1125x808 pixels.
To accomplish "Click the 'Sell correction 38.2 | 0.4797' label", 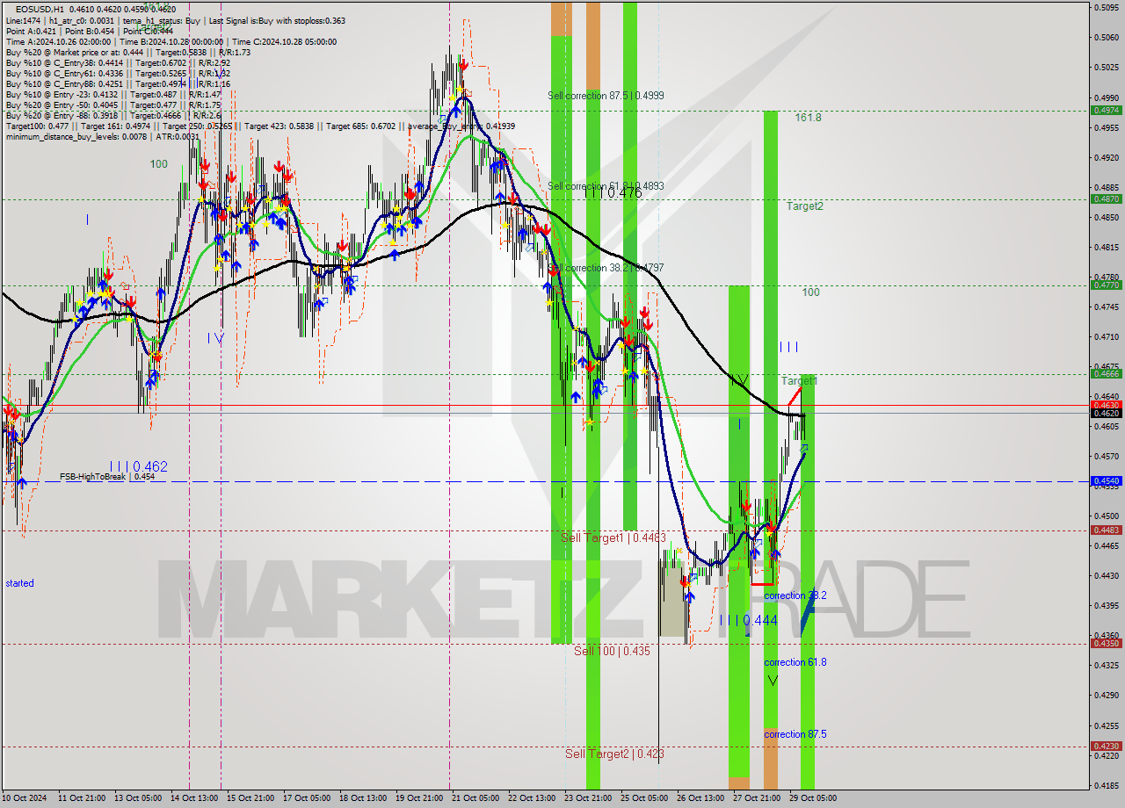I will [606, 267].
